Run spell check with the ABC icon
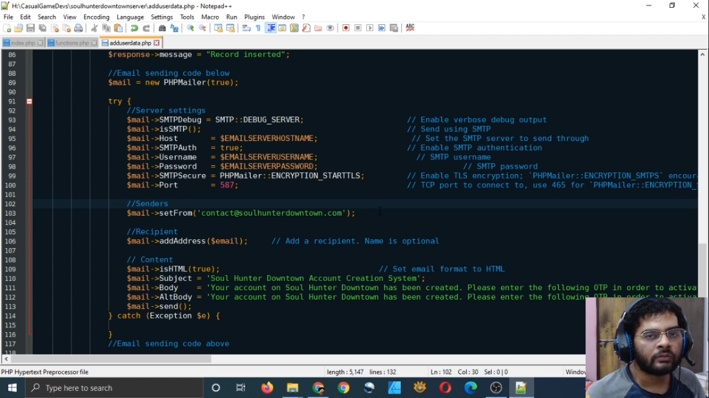The height and width of the screenshot is (398, 709). coord(410,28)
